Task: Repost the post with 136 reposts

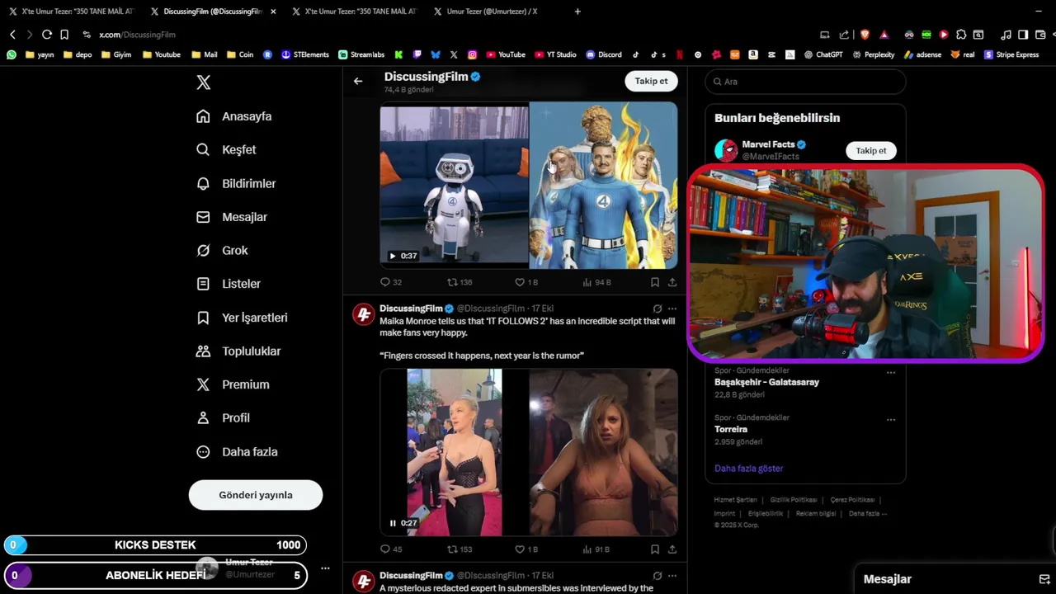Action: 460,282
